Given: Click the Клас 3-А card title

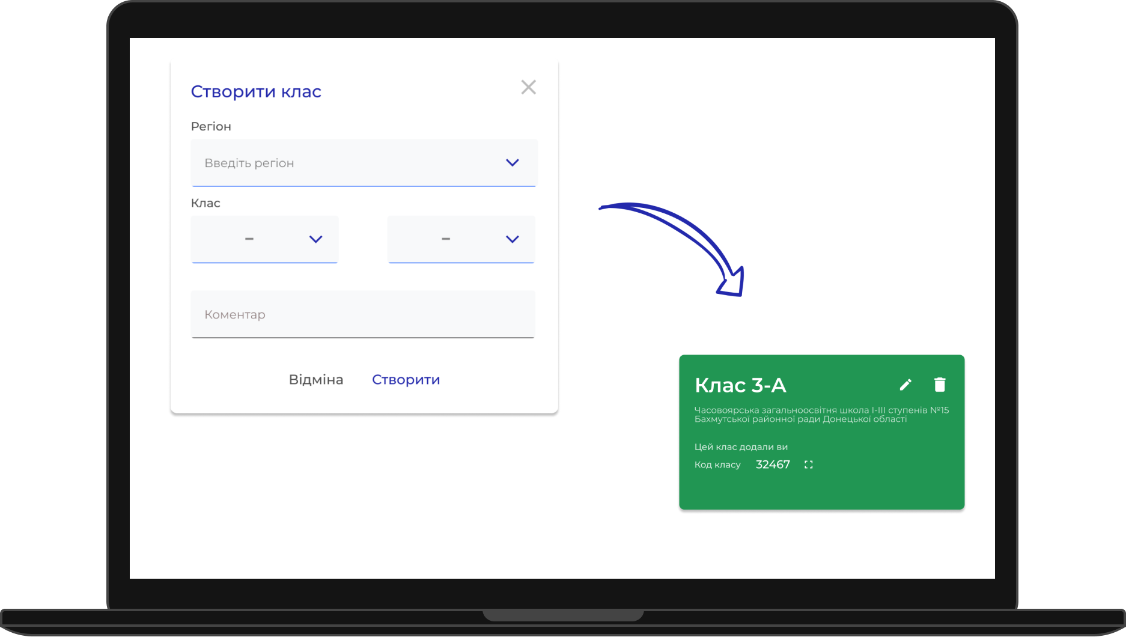Looking at the screenshot, I should [740, 385].
